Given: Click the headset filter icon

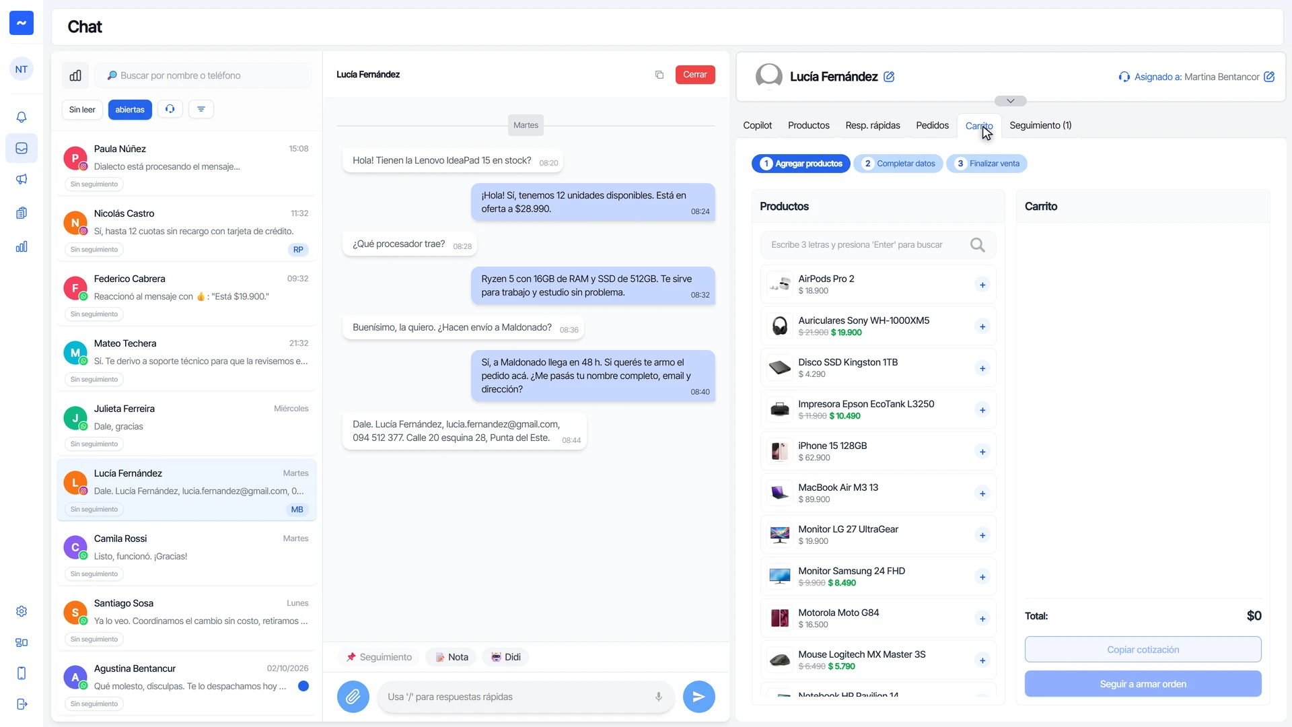Looking at the screenshot, I should pos(170,109).
